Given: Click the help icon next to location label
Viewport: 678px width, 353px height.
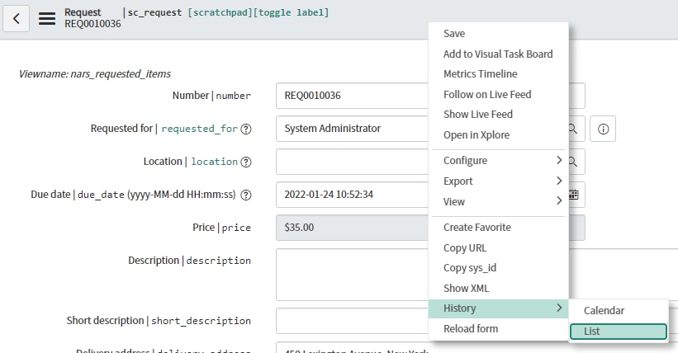Looking at the screenshot, I should (246, 162).
